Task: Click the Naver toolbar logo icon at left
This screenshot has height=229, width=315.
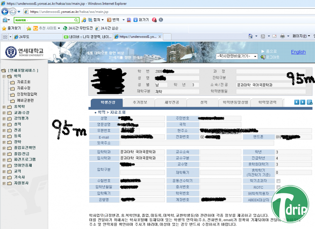Action: tap(5, 20)
